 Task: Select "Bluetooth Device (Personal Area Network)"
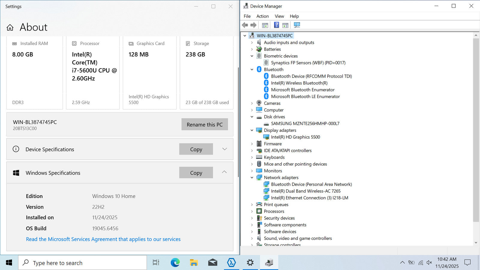[x=311, y=184]
